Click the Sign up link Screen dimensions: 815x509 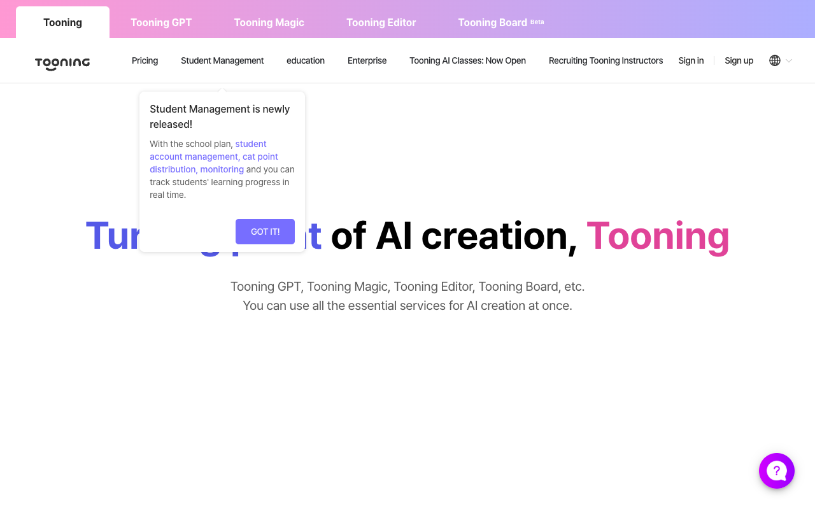739,60
